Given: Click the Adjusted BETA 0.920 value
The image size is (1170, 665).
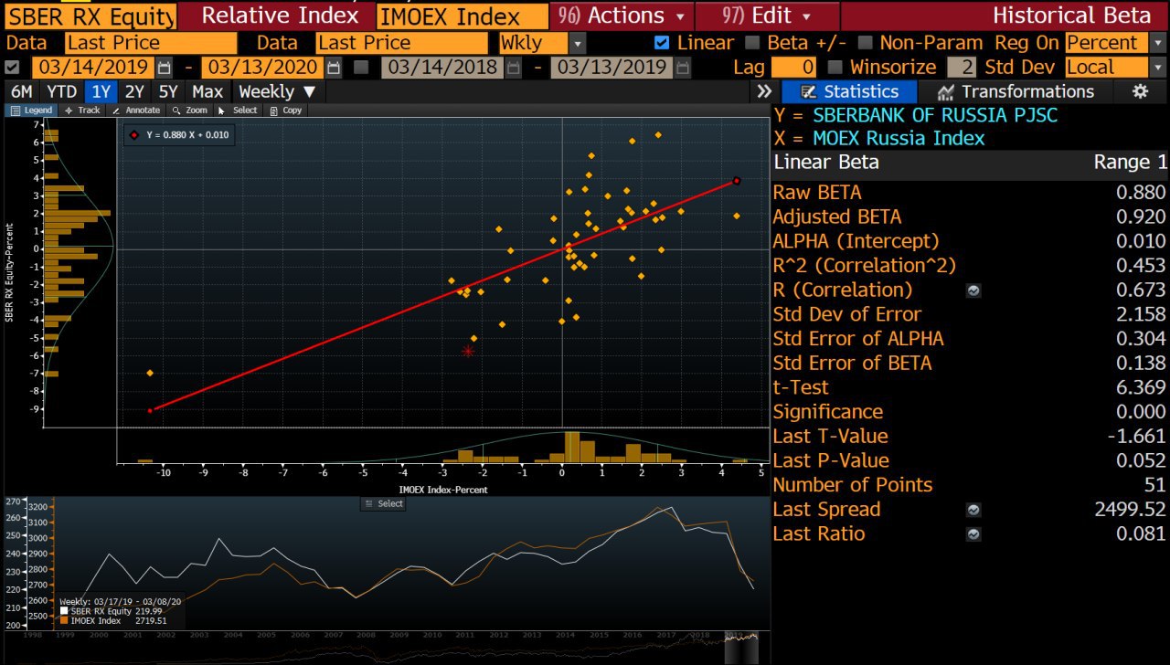Looking at the screenshot, I should point(1141,217).
